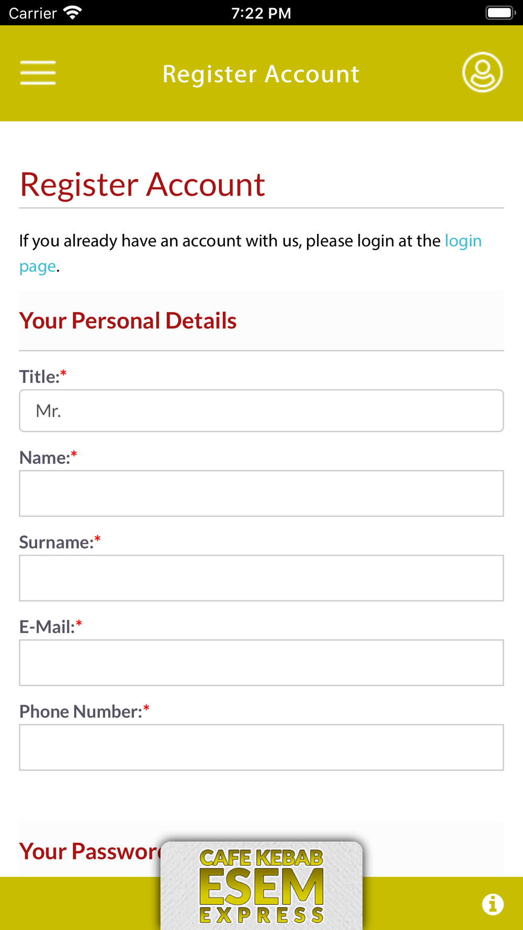This screenshot has height=930, width=523.
Task: Open the hamburger navigation menu
Action: (38, 73)
